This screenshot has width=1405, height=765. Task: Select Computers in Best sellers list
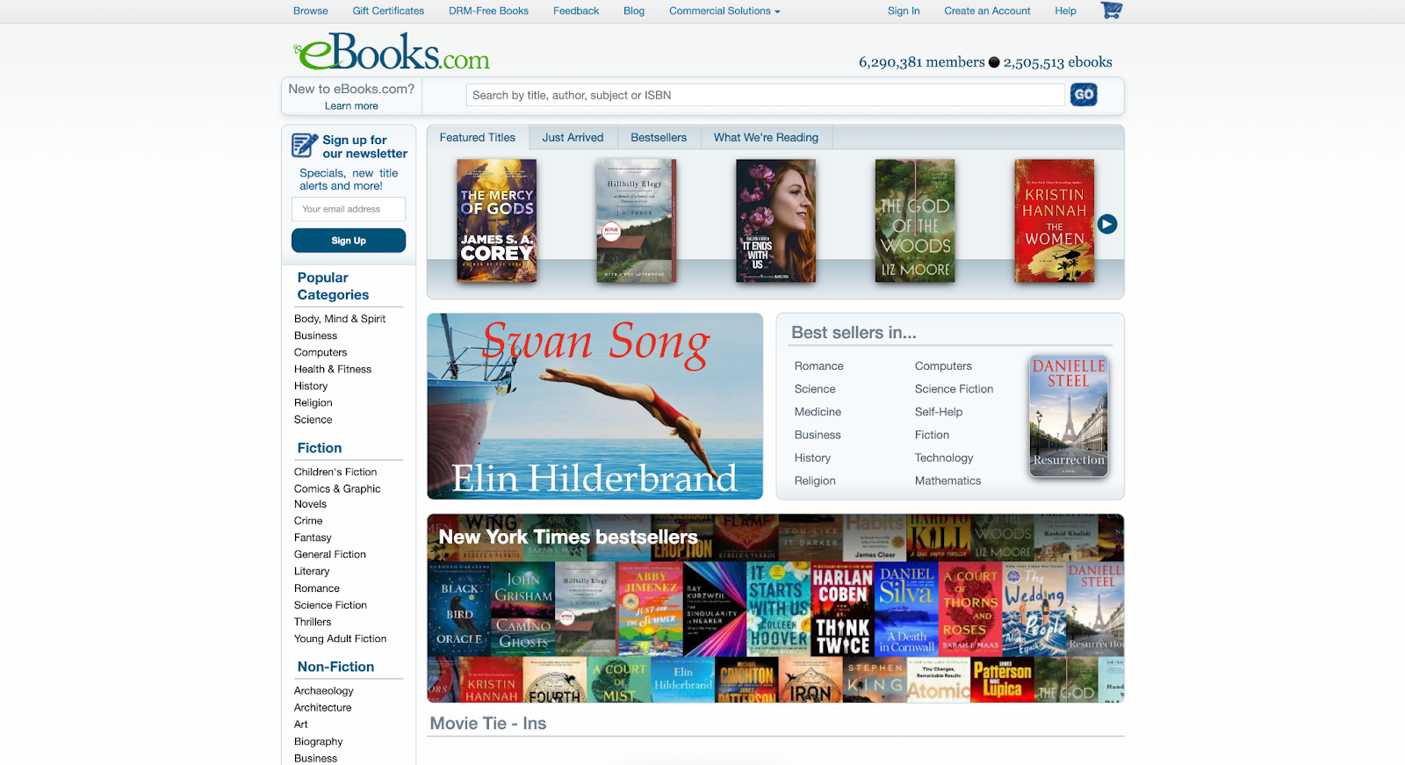(x=943, y=366)
